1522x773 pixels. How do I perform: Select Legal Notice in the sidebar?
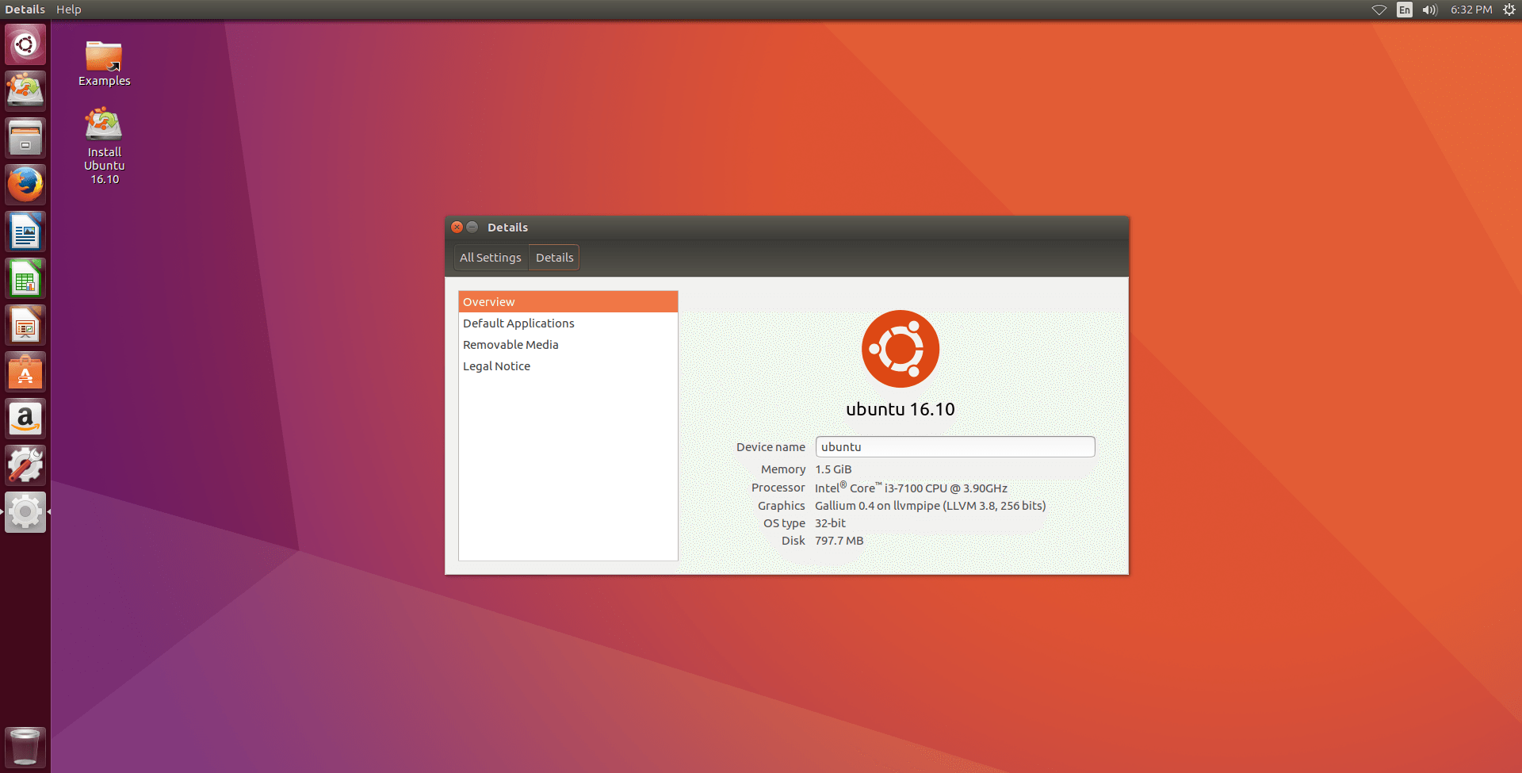pos(568,366)
